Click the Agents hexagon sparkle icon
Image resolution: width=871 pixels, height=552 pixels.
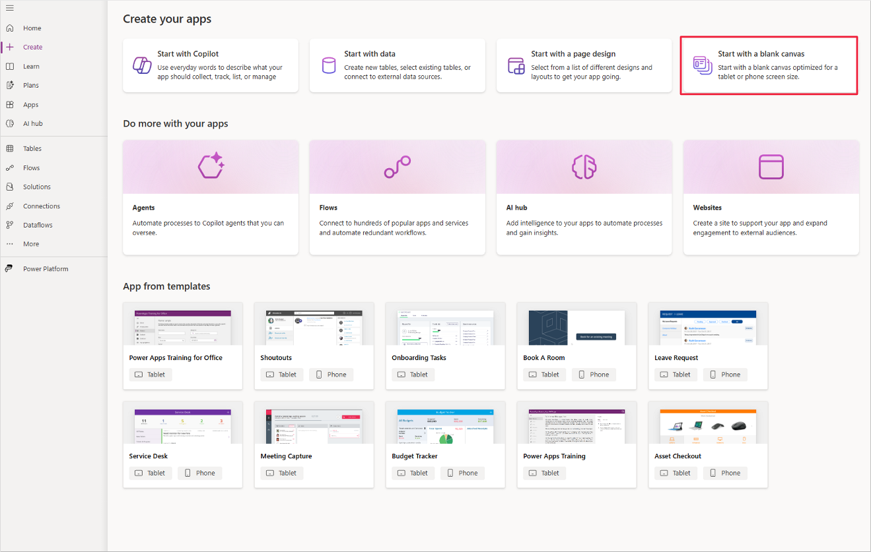click(x=211, y=166)
